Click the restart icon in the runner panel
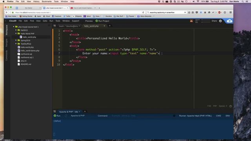Image resolution: width=251 pixels, height=141 pixels. pyautogui.click(x=66, y=116)
